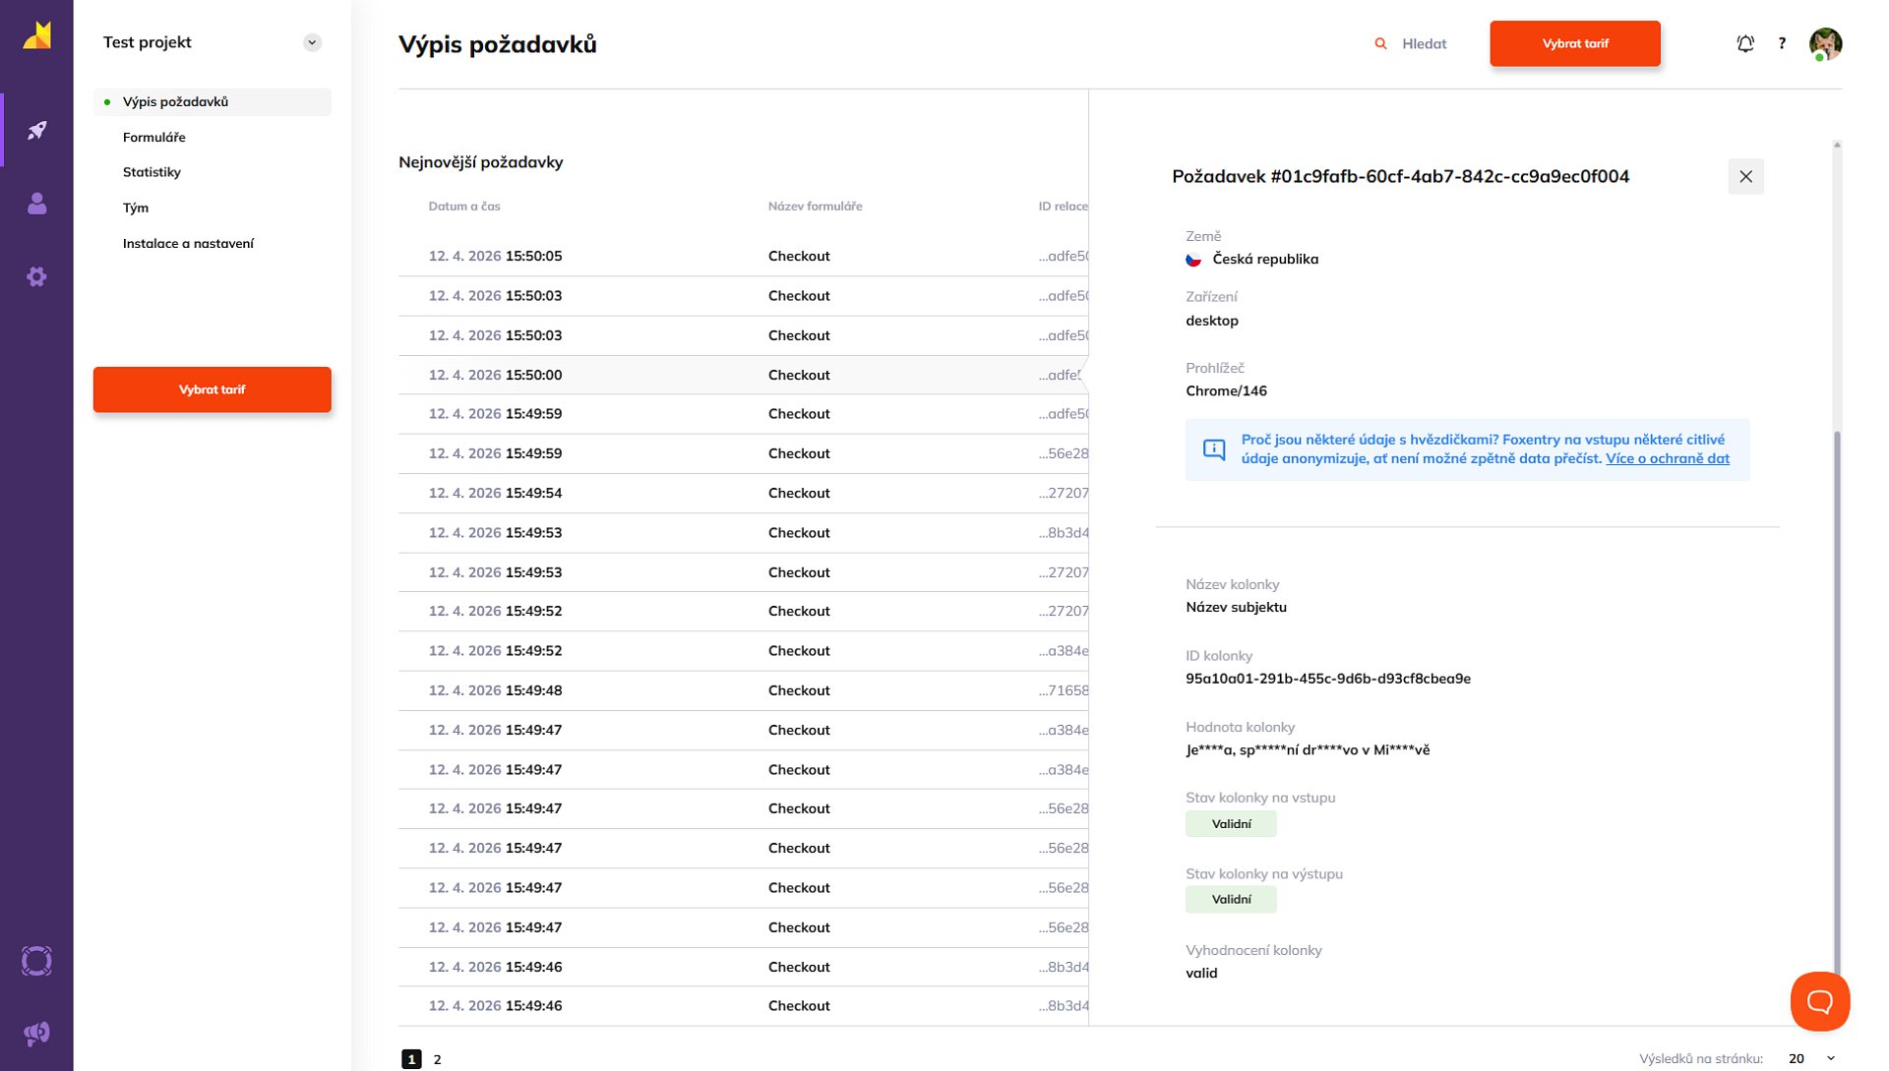1889x1071 pixels.
Task: Open Instalace a nastavení menu item
Action: 188,243
